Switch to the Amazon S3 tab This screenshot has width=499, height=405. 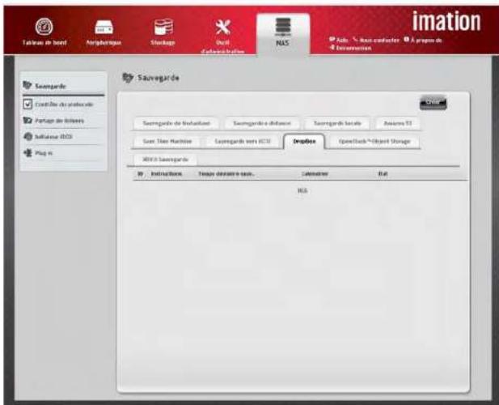(x=397, y=123)
